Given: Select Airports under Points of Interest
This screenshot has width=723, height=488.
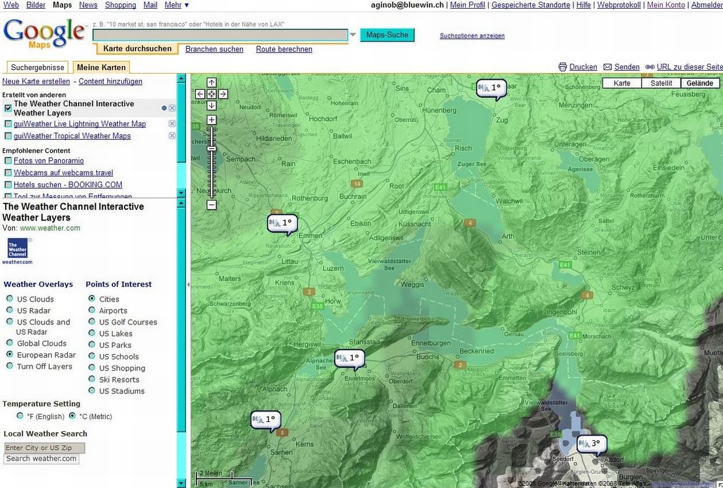Looking at the screenshot, I should coord(92,310).
